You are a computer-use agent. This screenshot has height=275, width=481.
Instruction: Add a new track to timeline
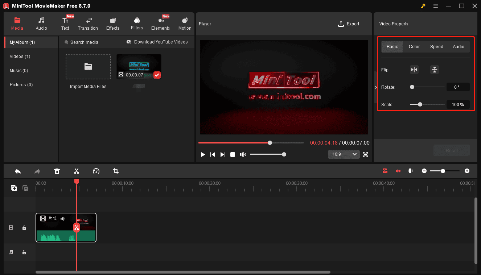14,188
